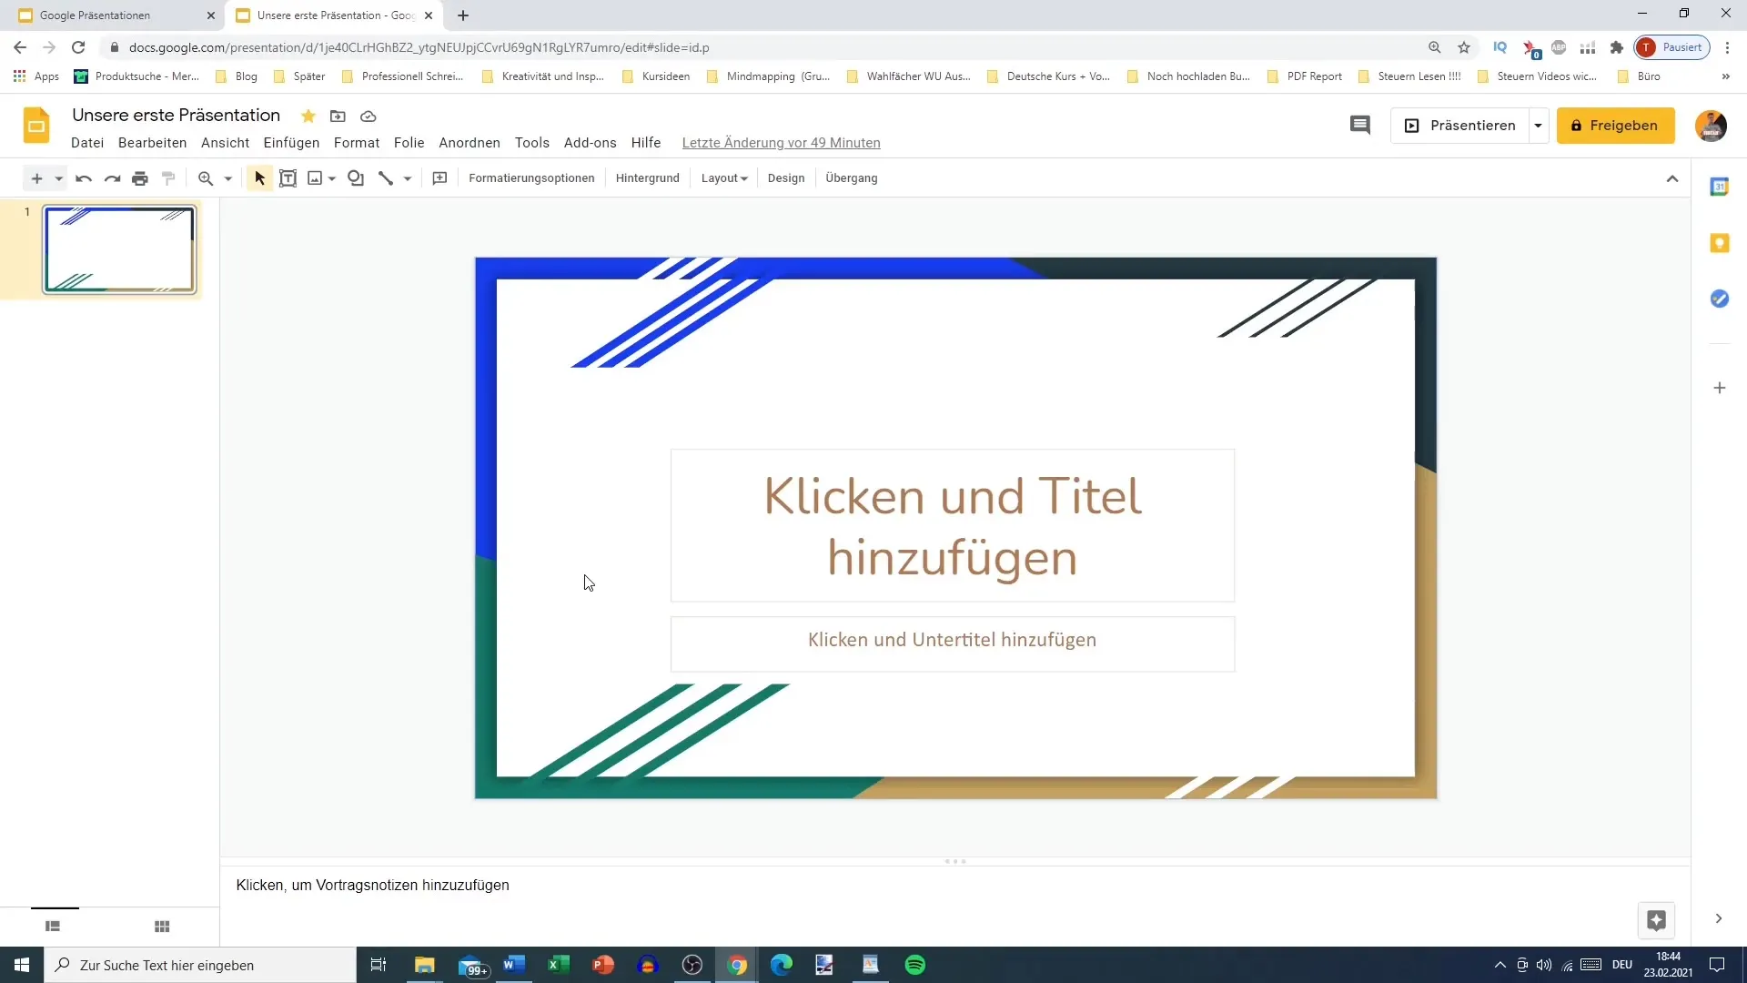The height and width of the screenshot is (983, 1747).
Task: Star the presentation
Action: 308,116
